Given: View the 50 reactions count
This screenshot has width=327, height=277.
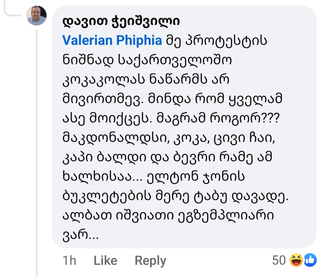Looking at the screenshot, I should [278, 260].
